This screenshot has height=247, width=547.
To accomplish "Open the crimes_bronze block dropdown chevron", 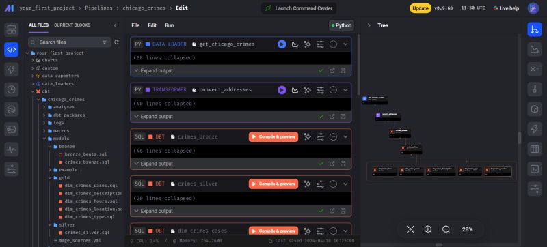I will tap(345, 136).
